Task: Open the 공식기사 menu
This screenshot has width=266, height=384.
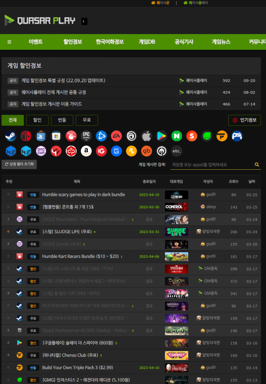Action: [184, 42]
